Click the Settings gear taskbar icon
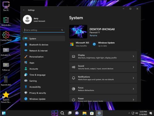The height and width of the screenshot is (116, 154). (x=99, y=113)
